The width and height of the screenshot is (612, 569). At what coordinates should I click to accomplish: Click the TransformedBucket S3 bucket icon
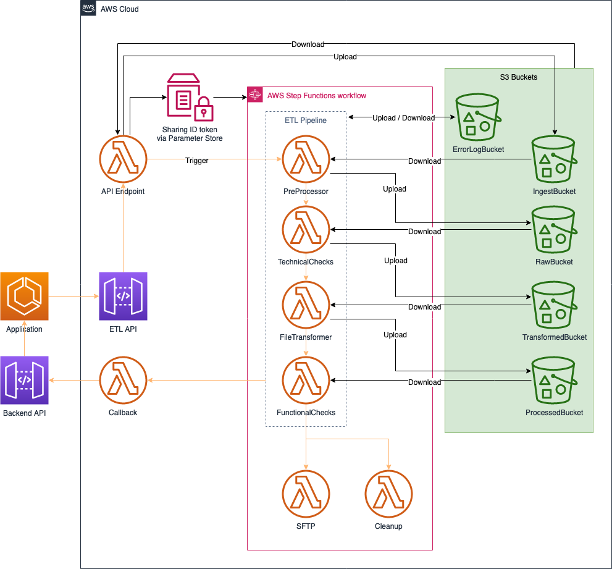[553, 305]
